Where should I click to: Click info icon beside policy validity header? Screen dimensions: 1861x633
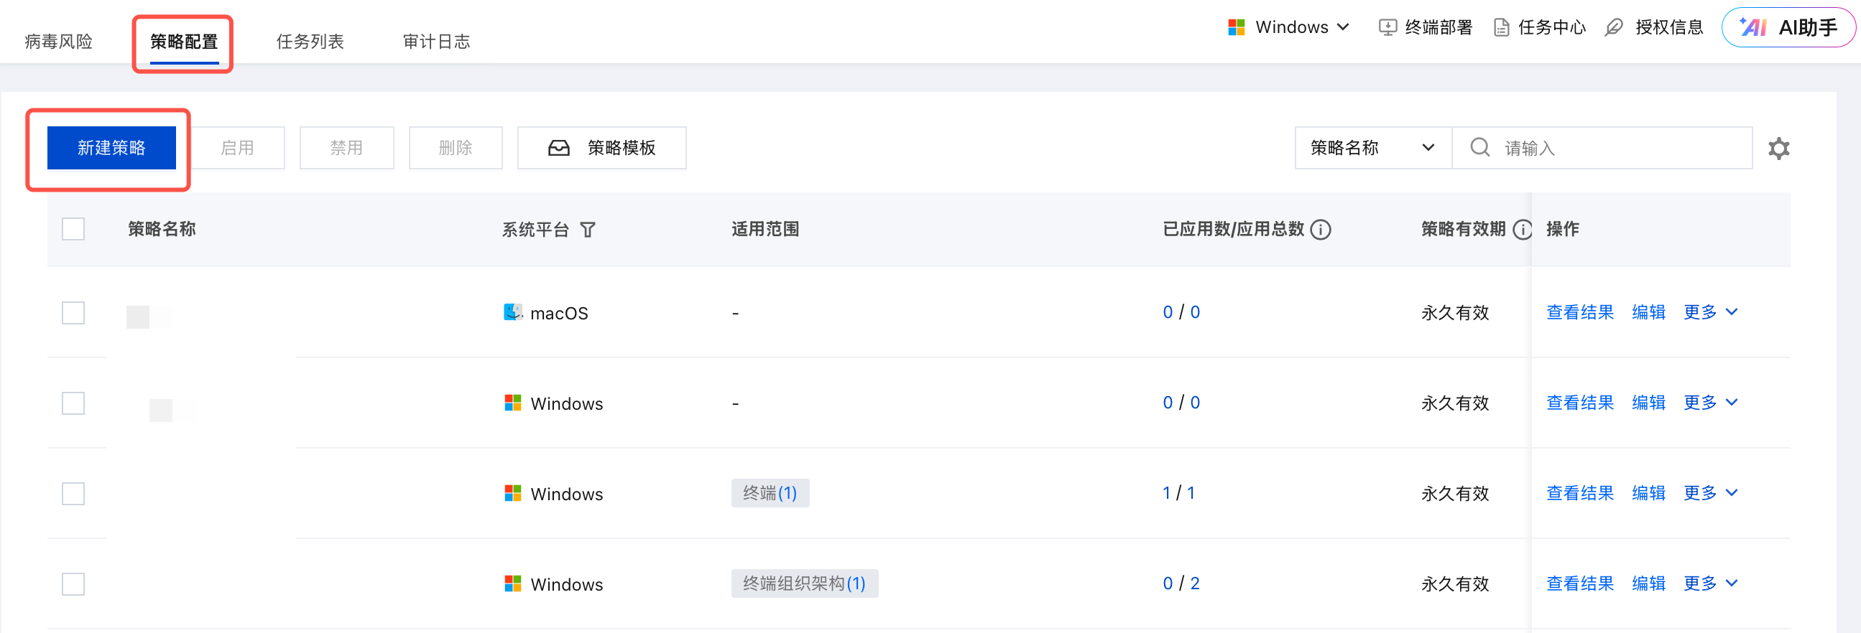tap(1522, 230)
